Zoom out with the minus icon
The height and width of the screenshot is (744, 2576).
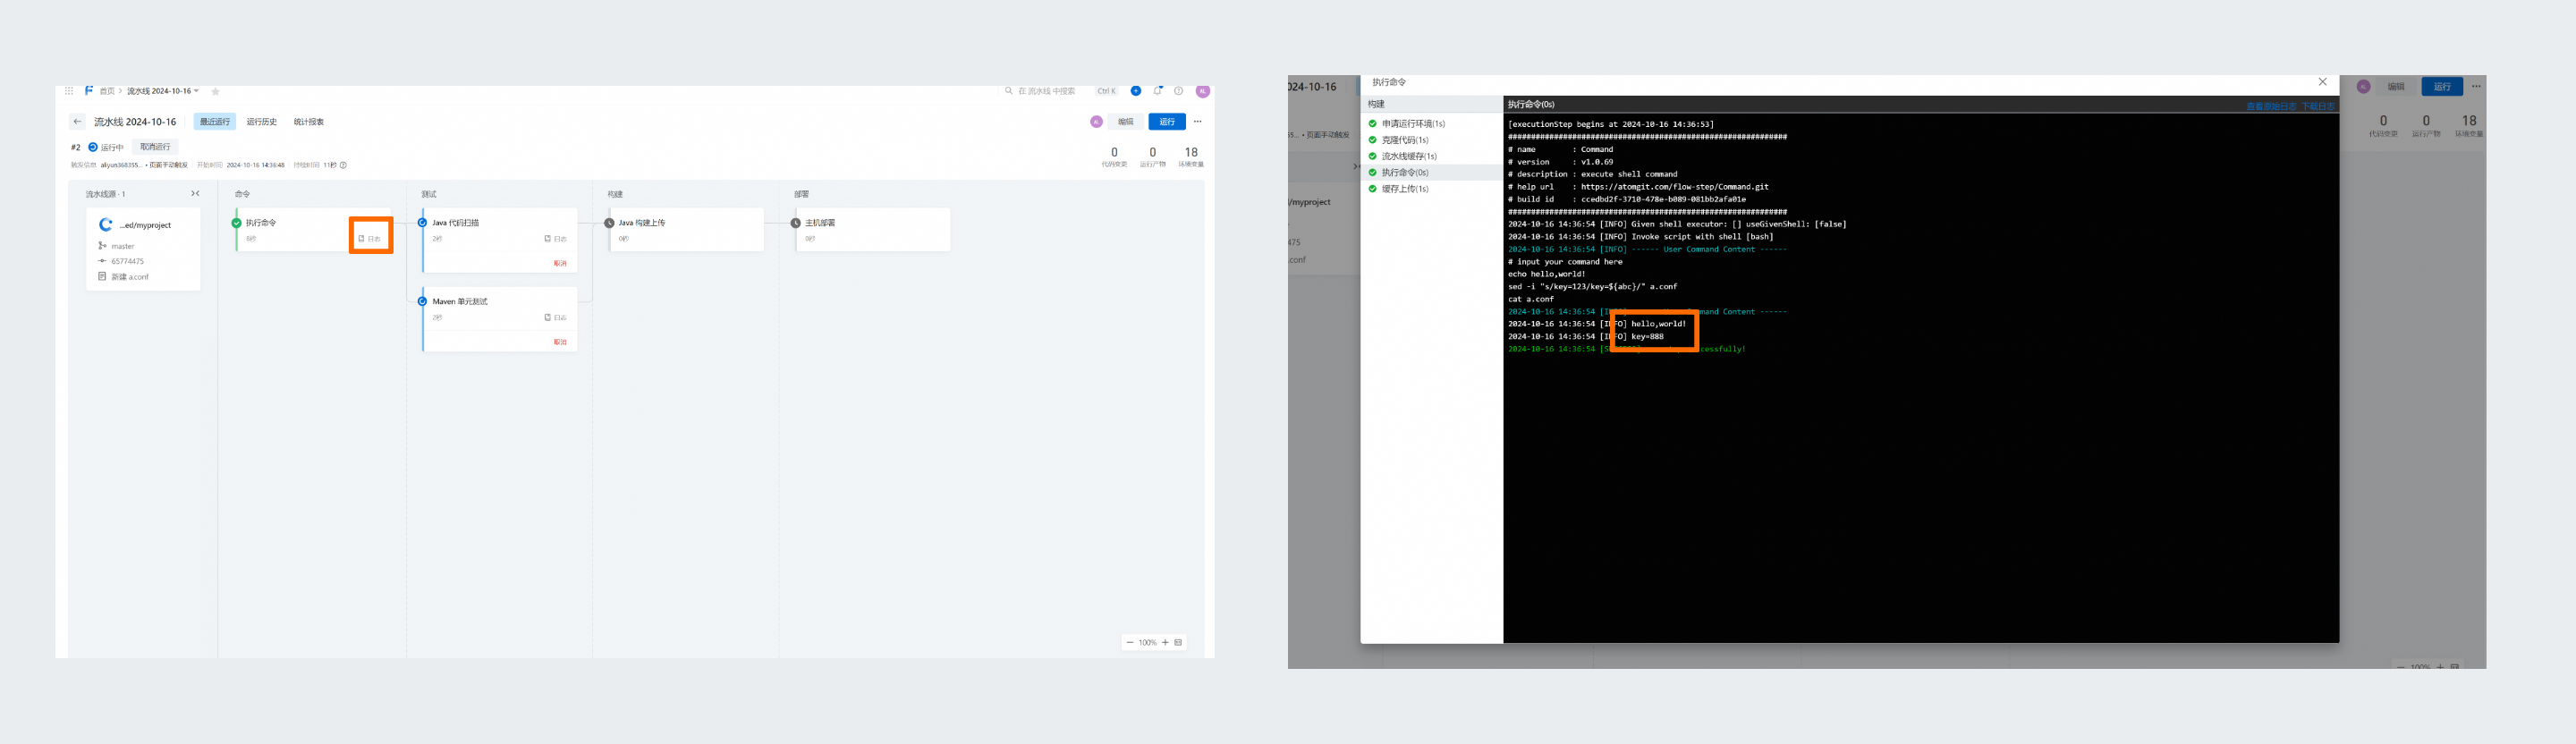point(1130,643)
